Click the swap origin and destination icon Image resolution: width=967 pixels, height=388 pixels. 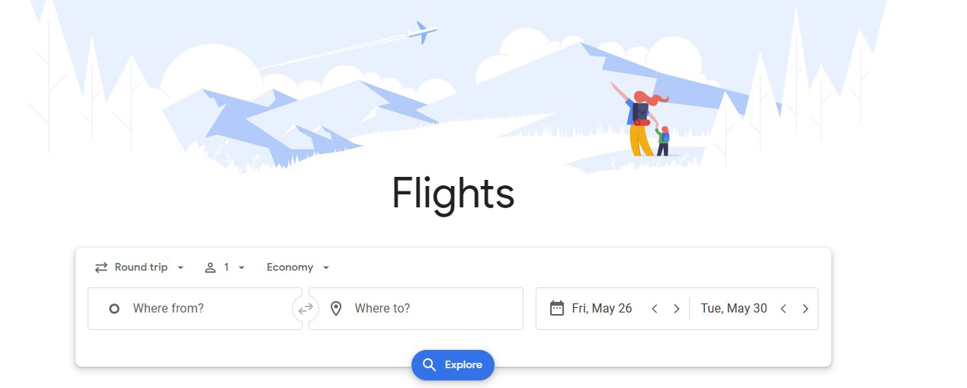306,309
